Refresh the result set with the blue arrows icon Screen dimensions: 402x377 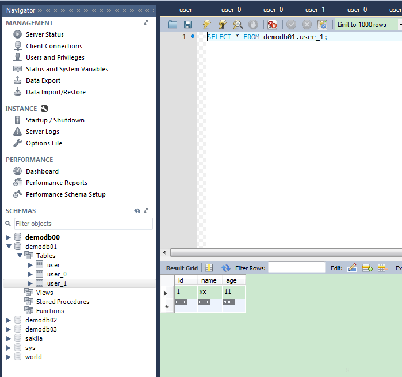click(225, 268)
